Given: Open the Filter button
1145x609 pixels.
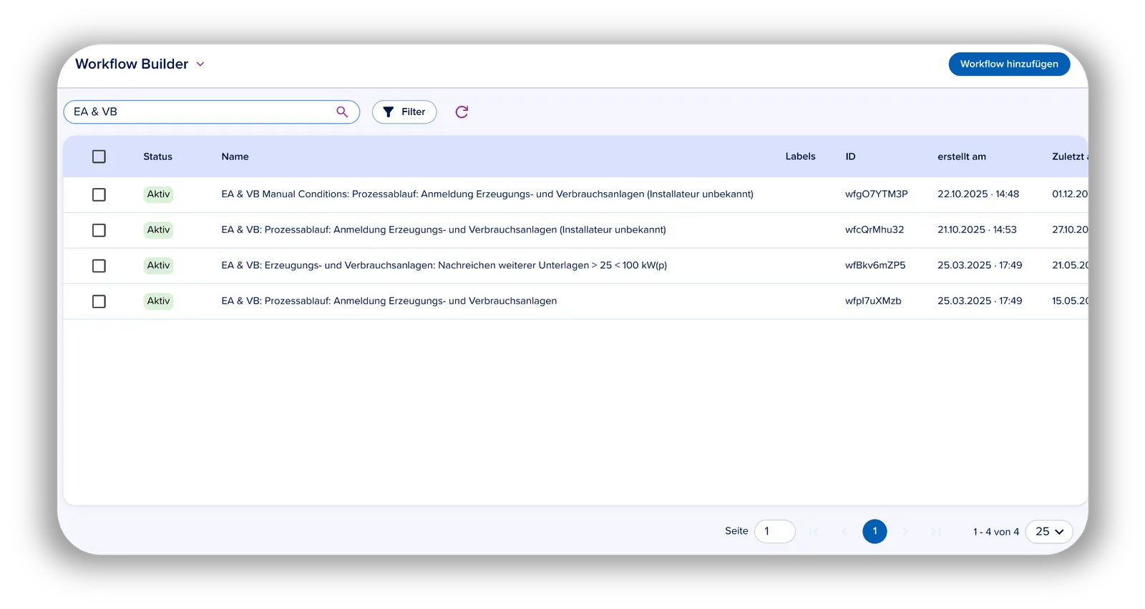Looking at the screenshot, I should (x=404, y=112).
